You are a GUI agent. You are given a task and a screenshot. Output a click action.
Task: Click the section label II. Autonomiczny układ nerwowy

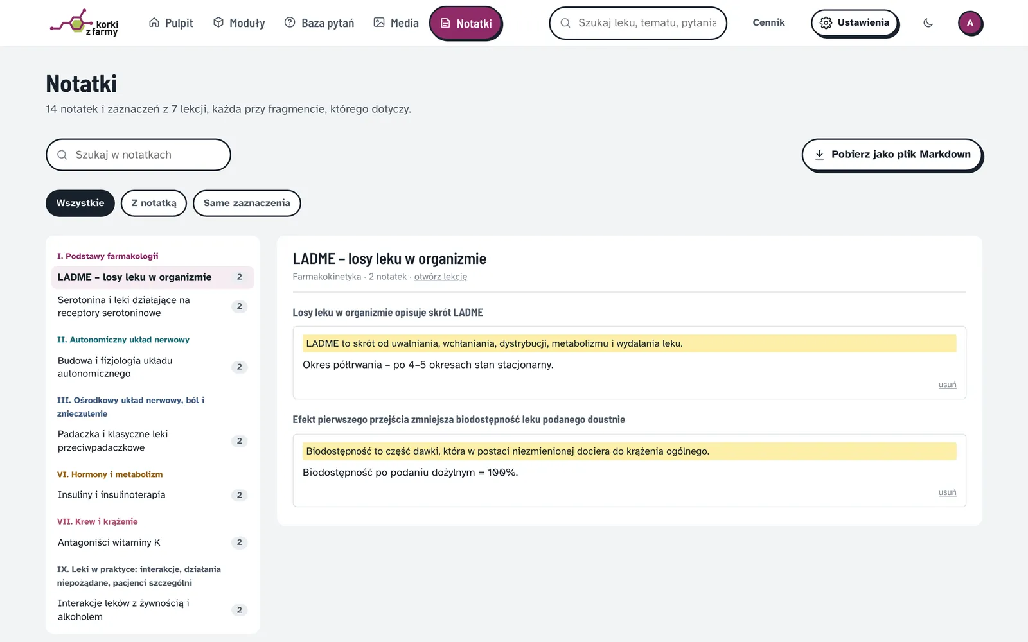(123, 340)
